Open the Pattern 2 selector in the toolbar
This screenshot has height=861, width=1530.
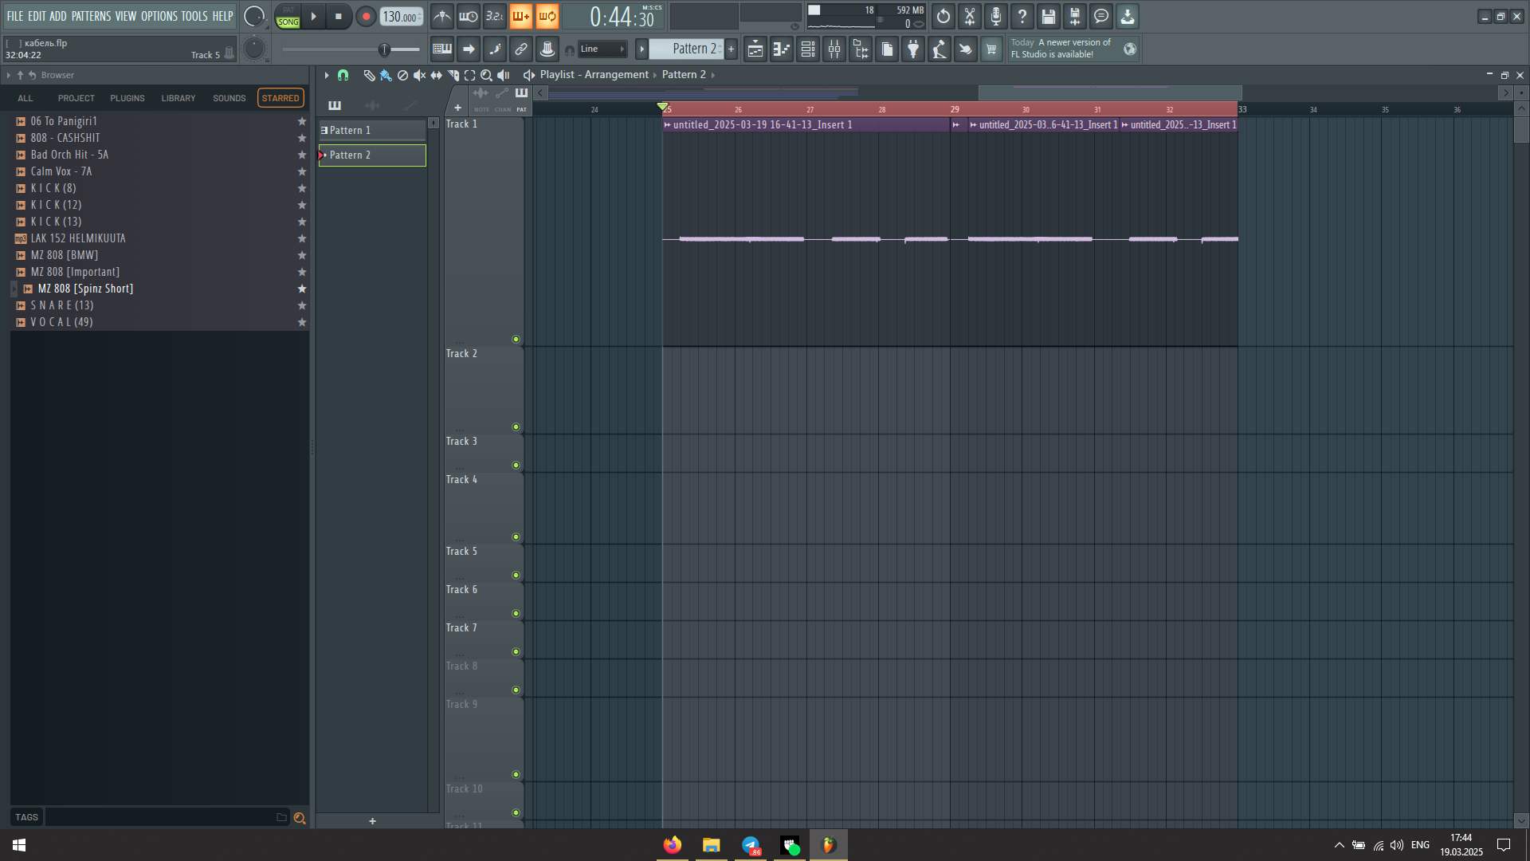(686, 49)
